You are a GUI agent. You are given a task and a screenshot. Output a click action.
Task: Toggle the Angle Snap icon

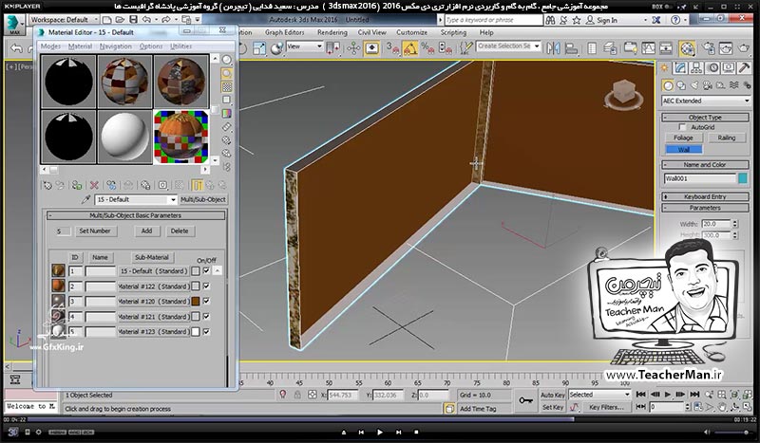[x=410, y=48]
